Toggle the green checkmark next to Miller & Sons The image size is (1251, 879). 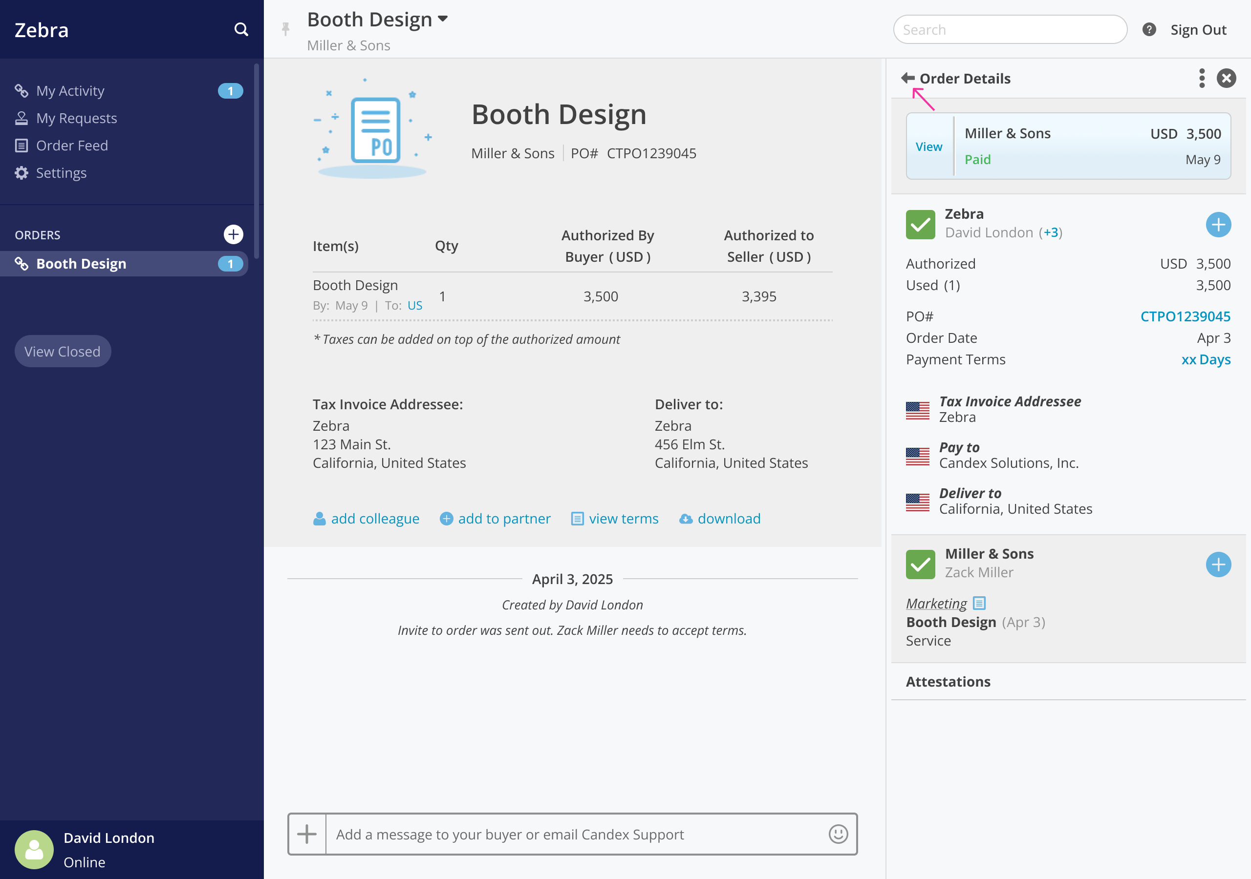pyautogui.click(x=920, y=564)
